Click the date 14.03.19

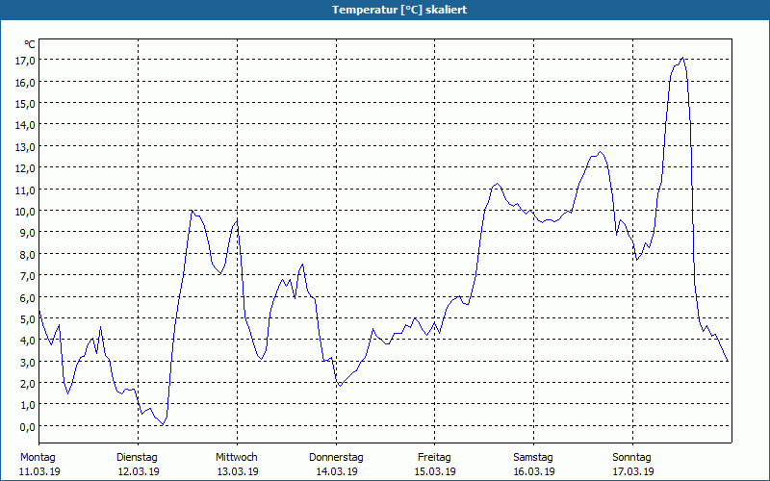pyautogui.click(x=336, y=471)
